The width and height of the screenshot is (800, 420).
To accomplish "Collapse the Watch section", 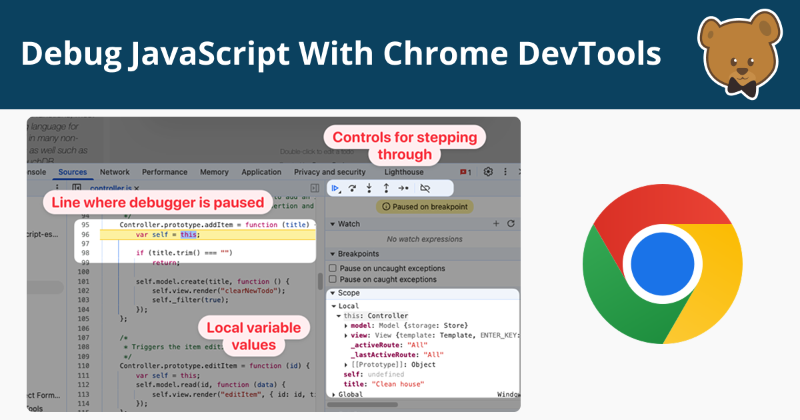I will tap(333, 224).
